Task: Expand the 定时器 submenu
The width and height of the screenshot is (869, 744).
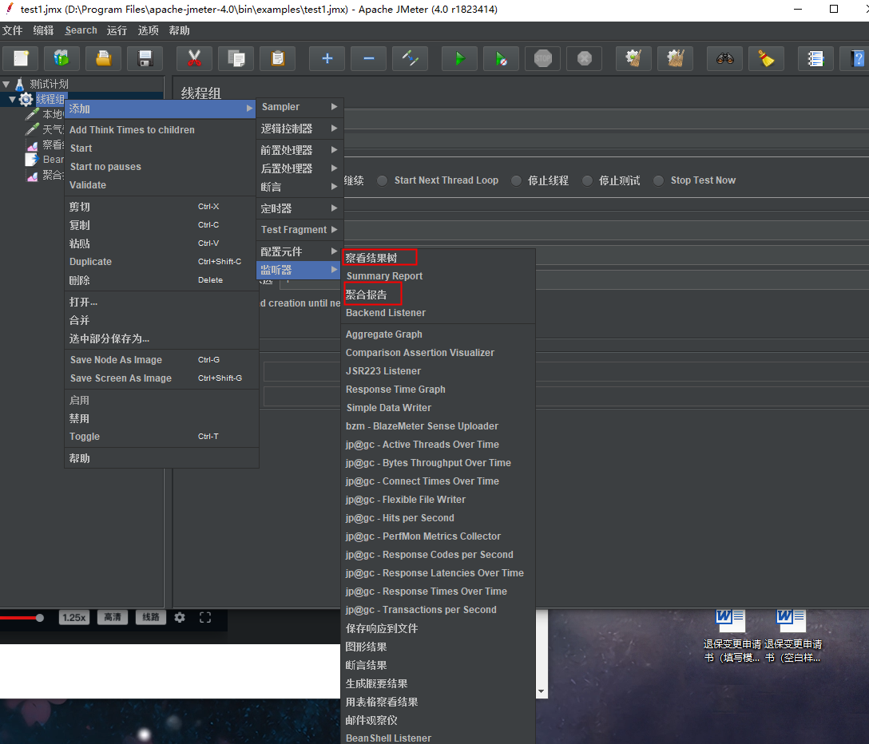Action: point(300,208)
